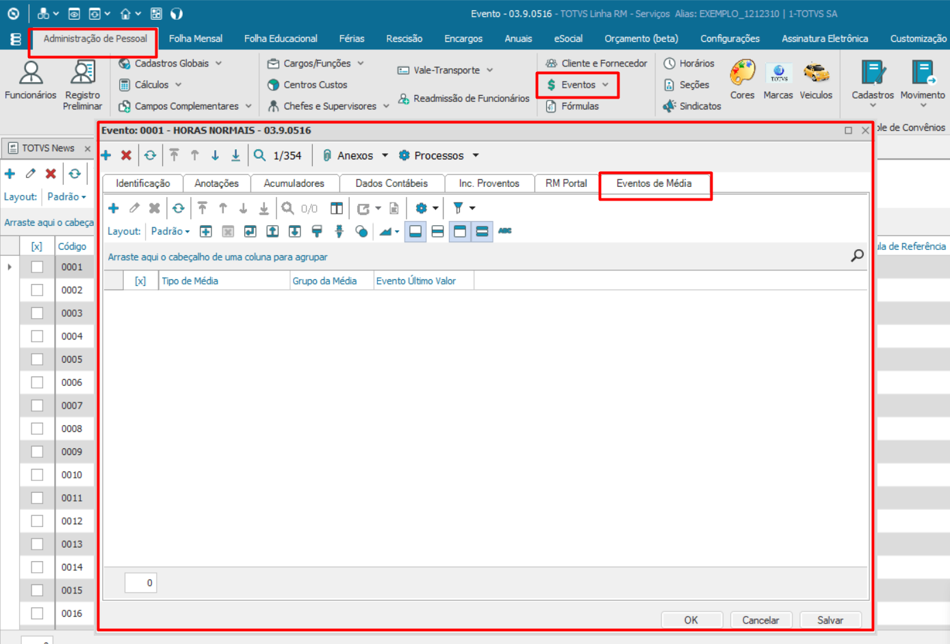950x644 pixels.
Task: Search records beside 1/354 counter
Action: point(259,155)
